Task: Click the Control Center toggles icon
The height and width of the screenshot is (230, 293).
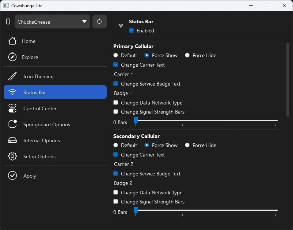Action: point(12,108)
